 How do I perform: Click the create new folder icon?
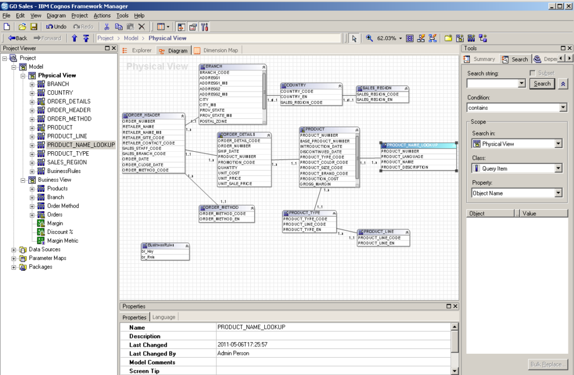[449, 38]
